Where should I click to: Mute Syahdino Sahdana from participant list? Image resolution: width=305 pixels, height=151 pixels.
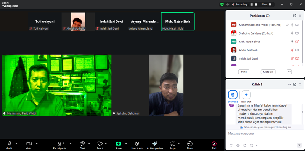point(292,33)
